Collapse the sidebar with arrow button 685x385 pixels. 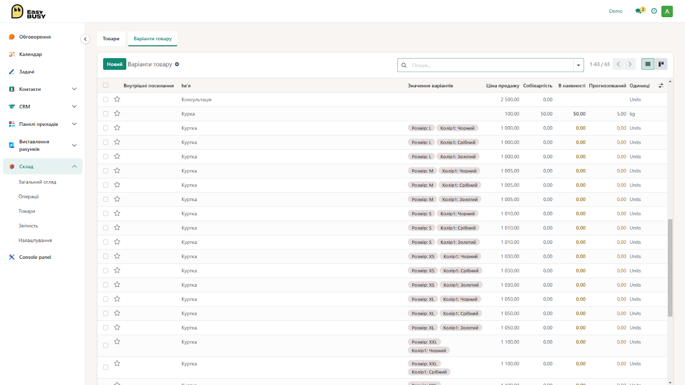tap(85, 39)
